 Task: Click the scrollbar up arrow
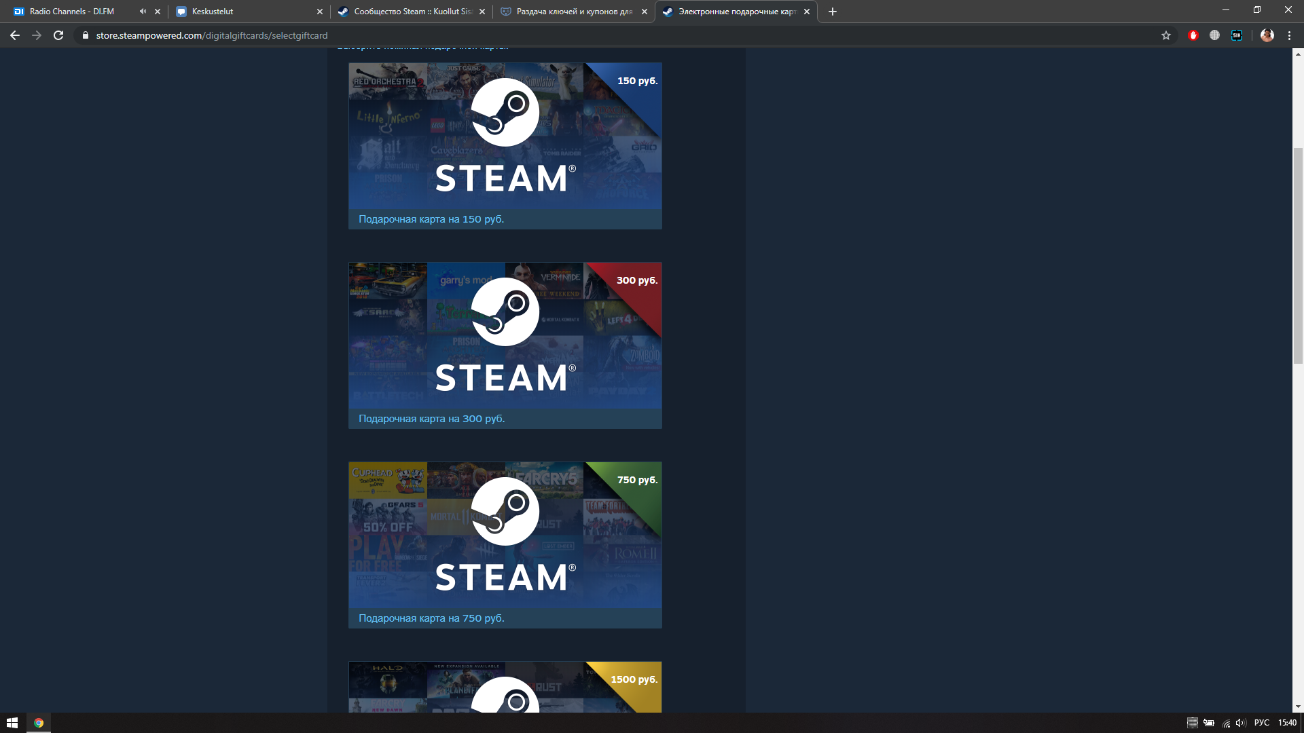coord(1298,54)
